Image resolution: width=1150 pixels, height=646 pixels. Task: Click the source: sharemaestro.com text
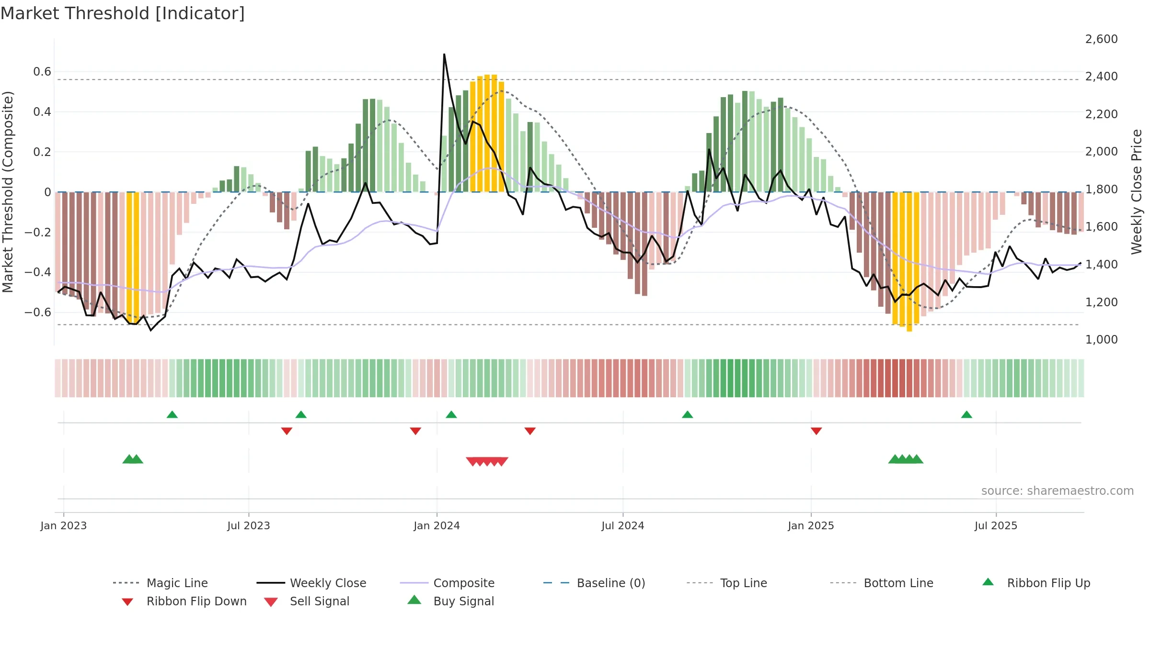(x=1058, y=491)
